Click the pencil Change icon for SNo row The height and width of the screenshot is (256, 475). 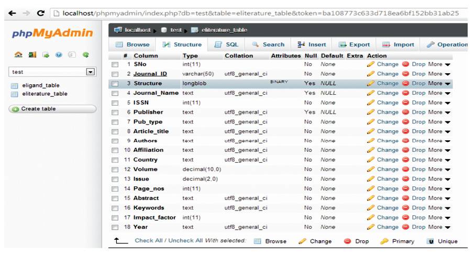(371, 64)
